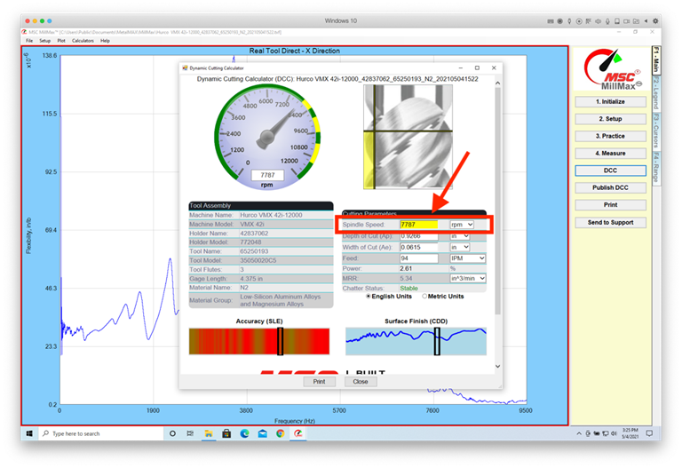
Task: Click the Dynamic Cutting Calculator window icon
Action: [185, 67]
